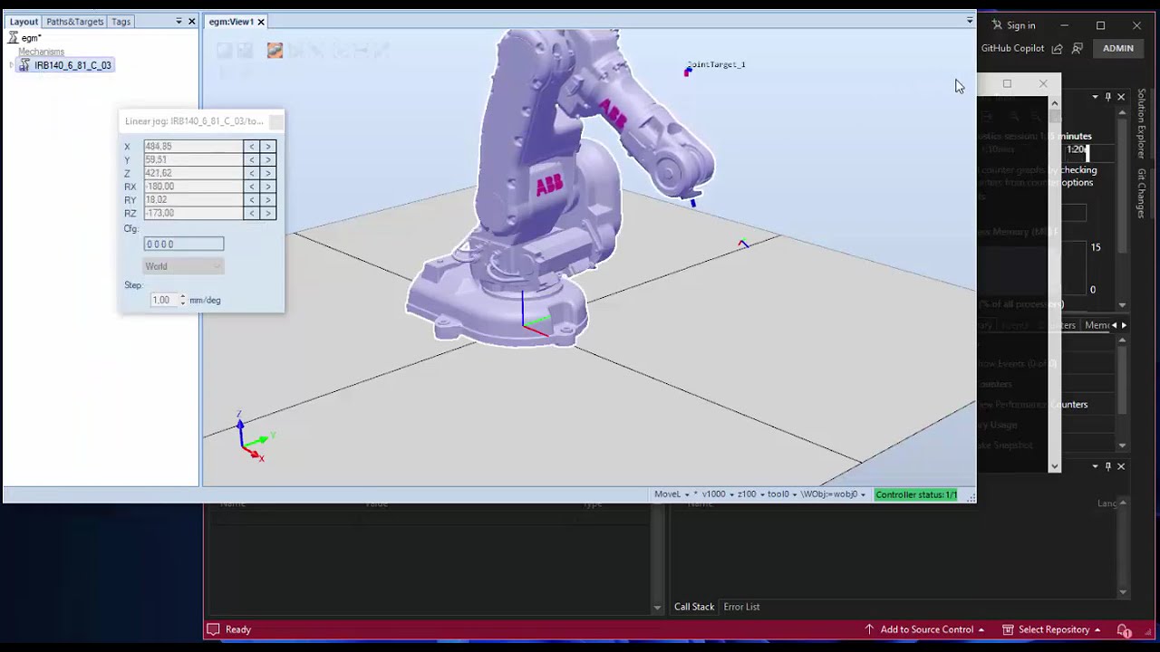The height and width of the screenshot is (652, 1160).
Task: Open the World coordinate system dropdown
Action: 184,266
